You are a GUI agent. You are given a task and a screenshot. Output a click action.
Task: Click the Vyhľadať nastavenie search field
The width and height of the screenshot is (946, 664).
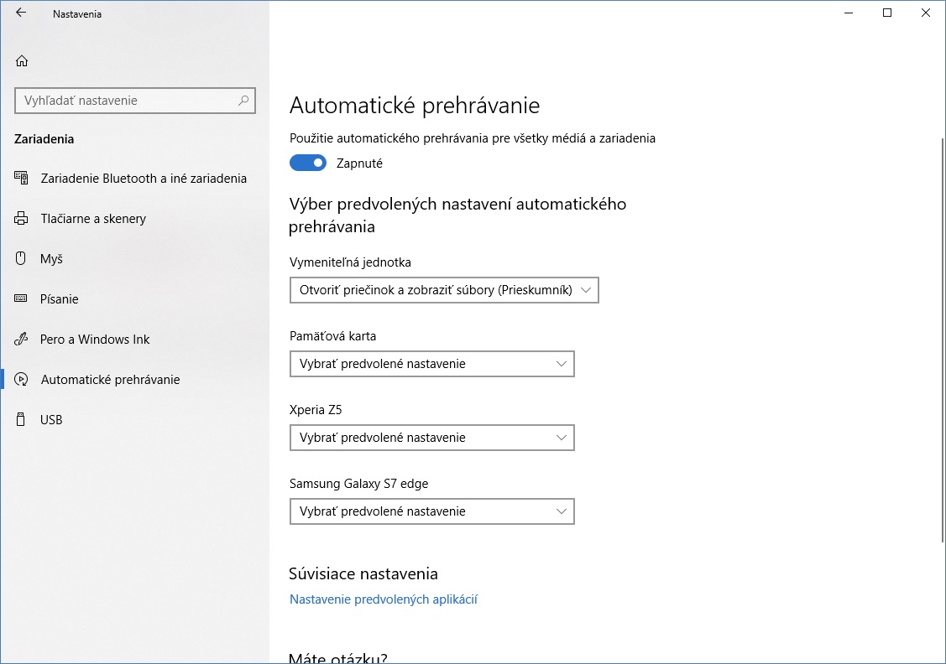tap(135, 101)
